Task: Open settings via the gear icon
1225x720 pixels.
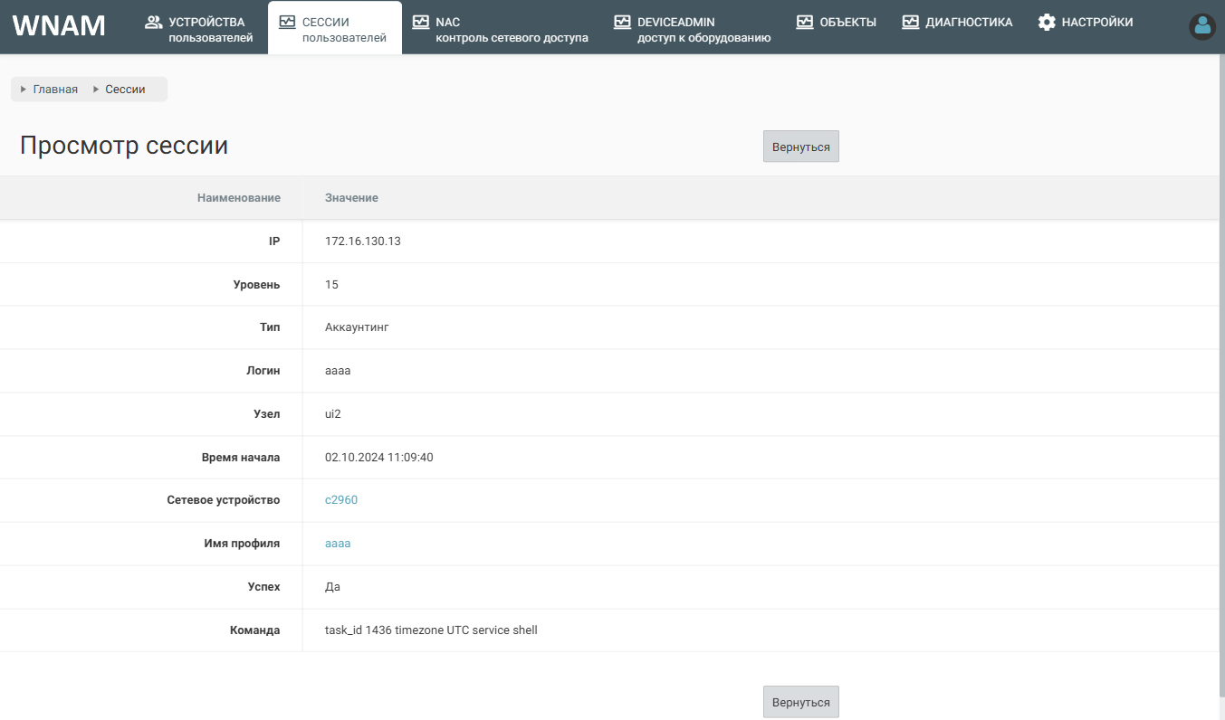Action: point(1047,22)
